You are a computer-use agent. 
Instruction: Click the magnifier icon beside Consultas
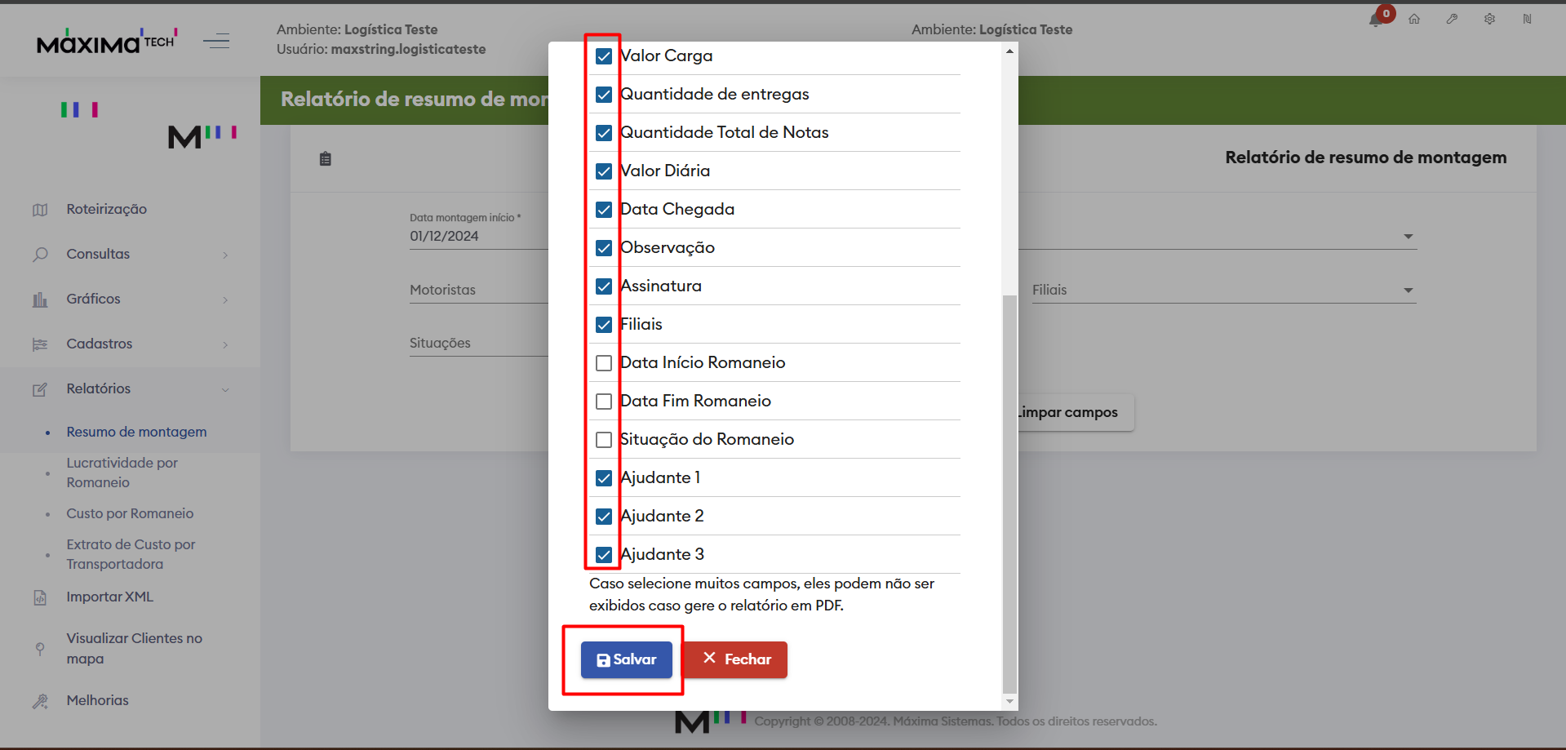(x=40, y=255)
